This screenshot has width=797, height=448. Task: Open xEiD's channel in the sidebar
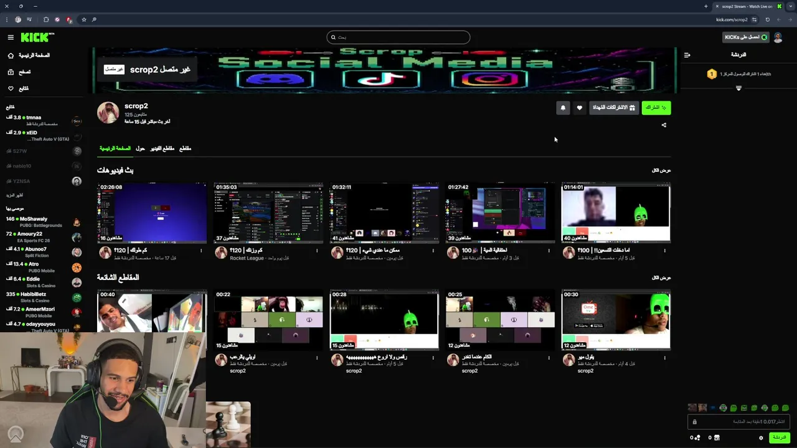[44, 136]
